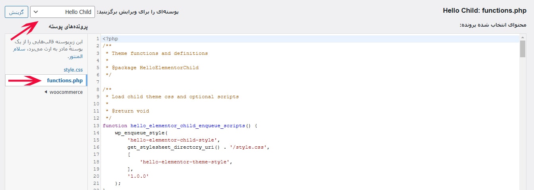
Task: Click the پوسته‌ای را برای ویرایش برگزینید label
Action: [137, 12]
